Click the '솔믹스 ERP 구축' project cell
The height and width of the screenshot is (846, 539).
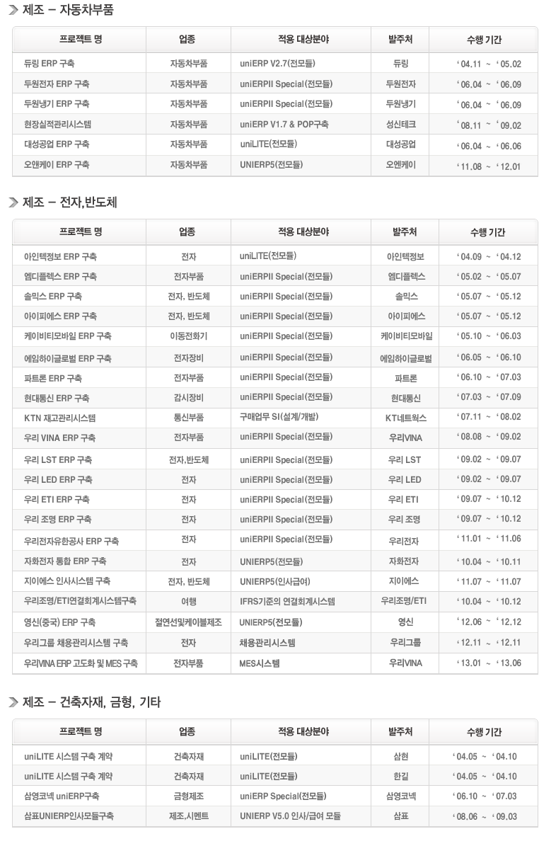point(53,296)
